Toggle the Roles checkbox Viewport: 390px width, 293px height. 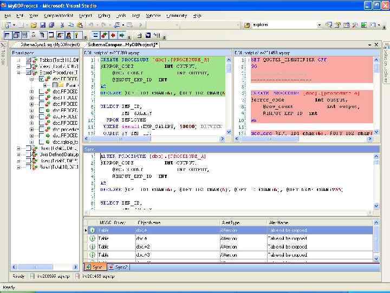coord(28,167)
